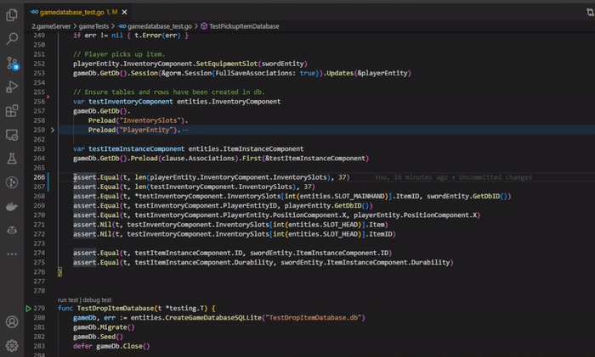The height and width of the screenshot is (357, 595).
Task: Expand folded code at line 259
Action: 53,130
